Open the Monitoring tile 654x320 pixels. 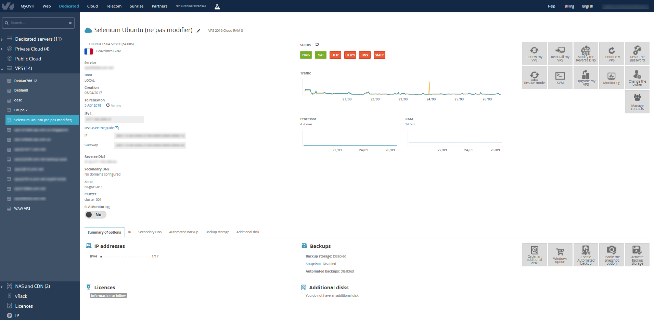pyautogui.click(x=611, y=78)
